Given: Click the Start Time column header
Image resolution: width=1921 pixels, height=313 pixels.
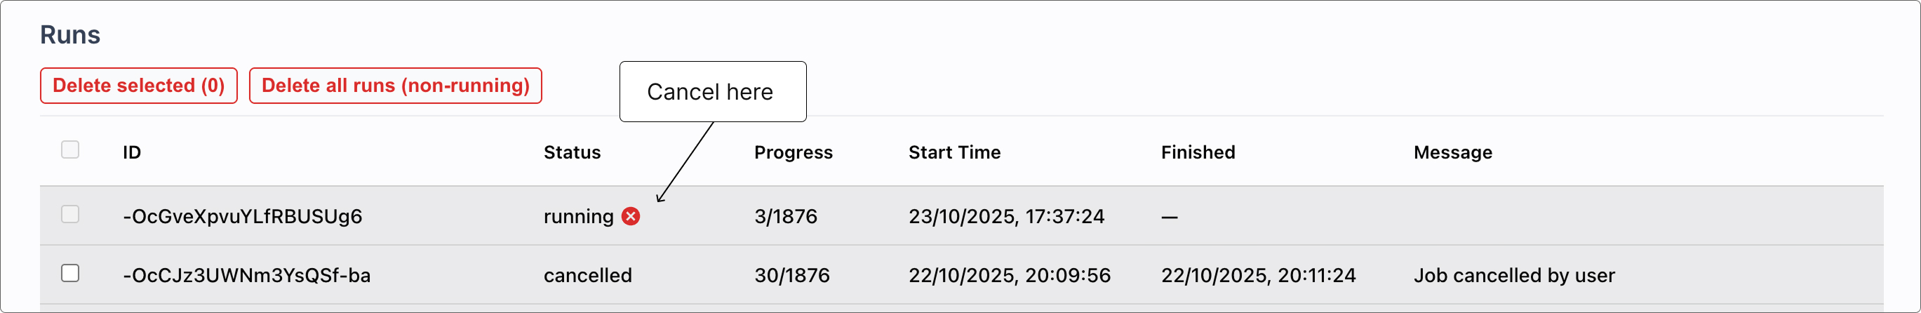Looking at the screenshot, I should (953, 152).
